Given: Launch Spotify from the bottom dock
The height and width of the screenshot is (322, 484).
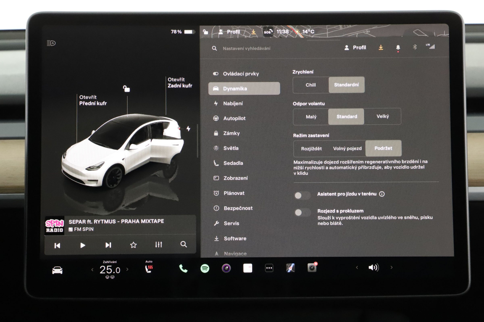Looking at the screenshot, I should pos(205,268).
